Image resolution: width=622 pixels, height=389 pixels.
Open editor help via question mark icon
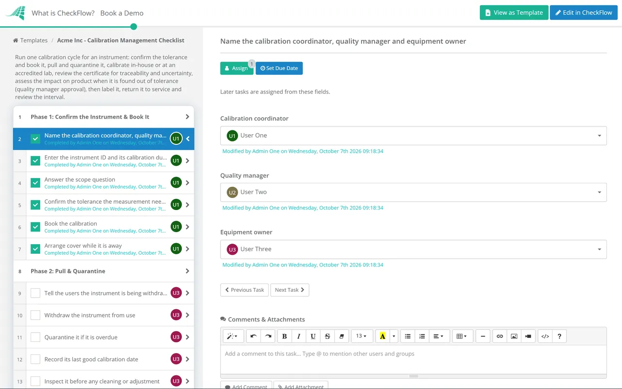559,336
